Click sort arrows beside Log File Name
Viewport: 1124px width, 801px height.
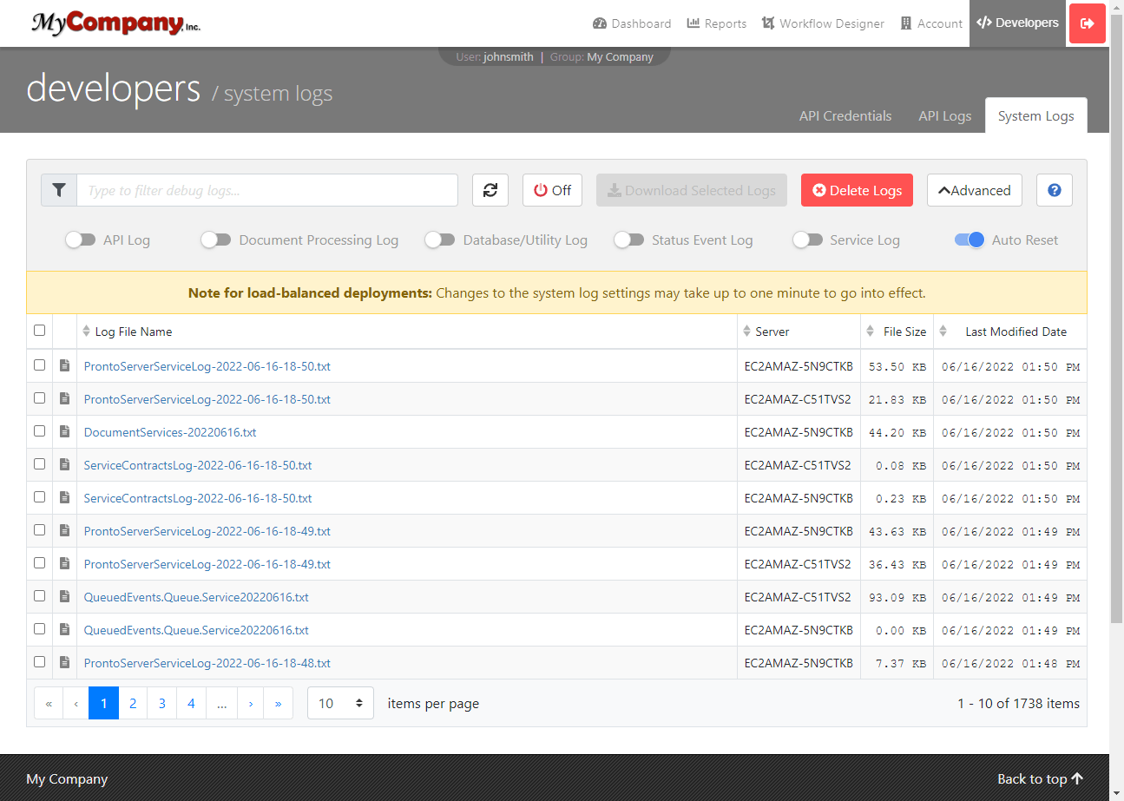(86, 332)
